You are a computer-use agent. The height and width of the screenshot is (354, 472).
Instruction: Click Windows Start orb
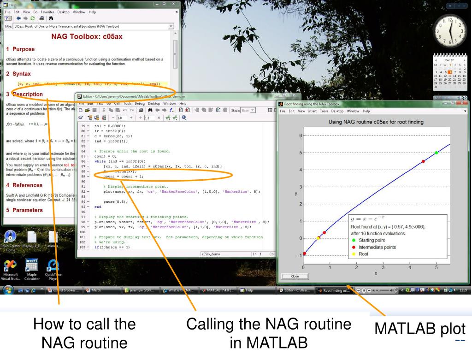point(8,290)
